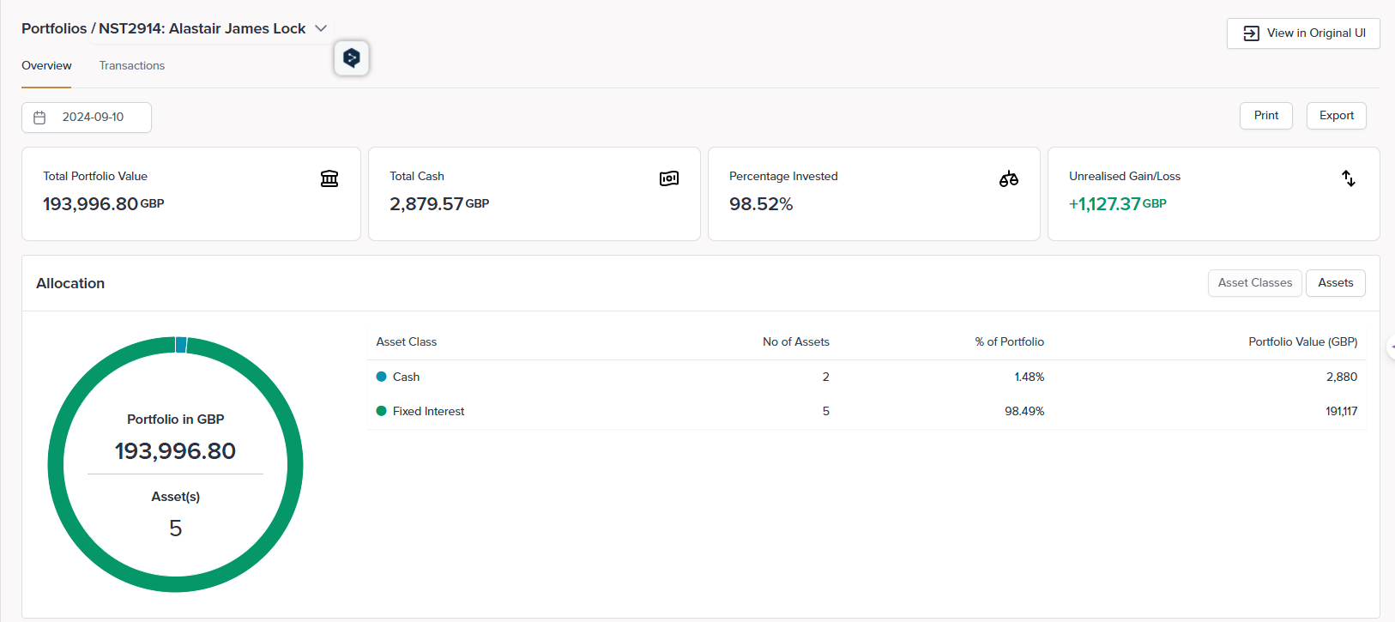
Task: Click the up-down arrows icon in Unrealised Gain/Loss
Action: (x=1349, y=178)
